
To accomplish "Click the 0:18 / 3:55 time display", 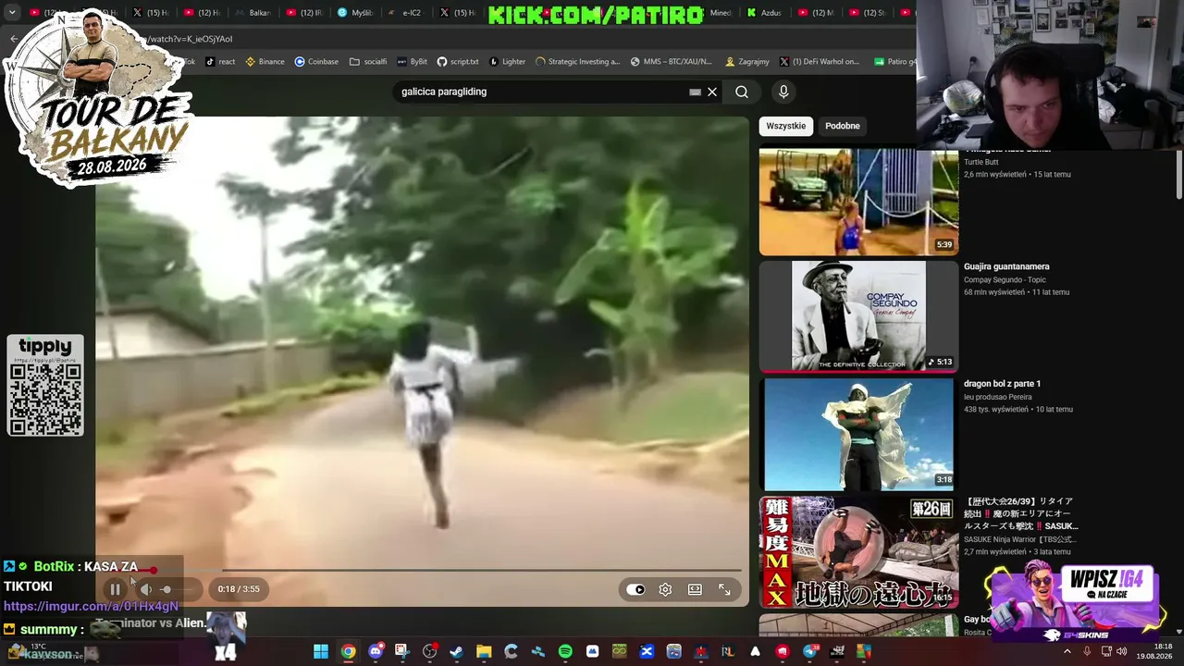I will pyautogui.click(x=239, y=589).
